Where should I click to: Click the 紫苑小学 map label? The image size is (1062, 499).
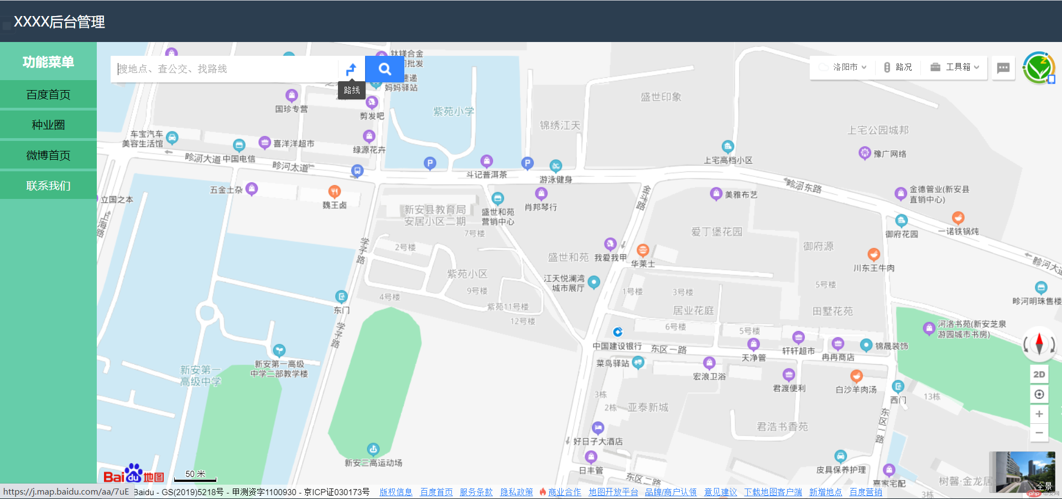tap(454, 112)
